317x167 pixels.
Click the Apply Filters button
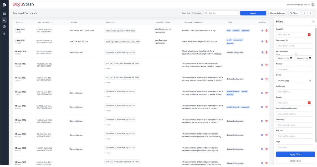pyautogui.click(x=295, y=154)
